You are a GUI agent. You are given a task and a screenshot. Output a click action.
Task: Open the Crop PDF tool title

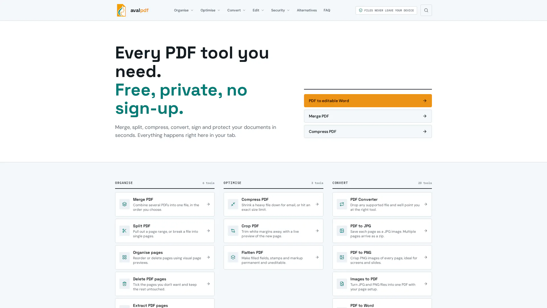coord(250,226)
